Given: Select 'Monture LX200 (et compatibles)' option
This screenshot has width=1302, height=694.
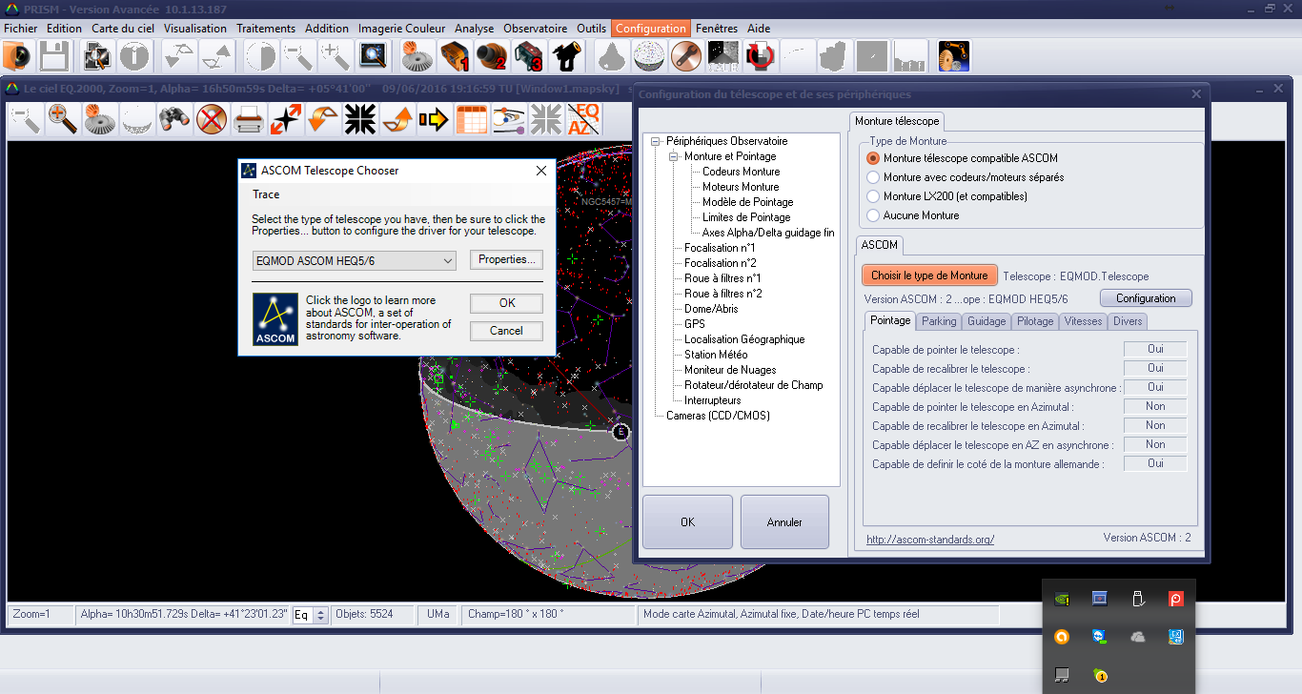Looking at the screenshot, I should [x=873, y=196].
